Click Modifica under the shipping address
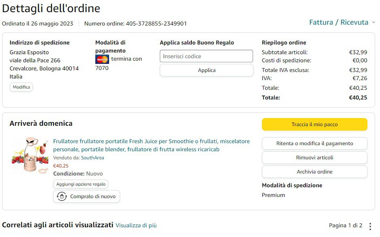Image resolution: width=380 pixels, height=237 pixels. pyautogui.click(x=21, y=87)
